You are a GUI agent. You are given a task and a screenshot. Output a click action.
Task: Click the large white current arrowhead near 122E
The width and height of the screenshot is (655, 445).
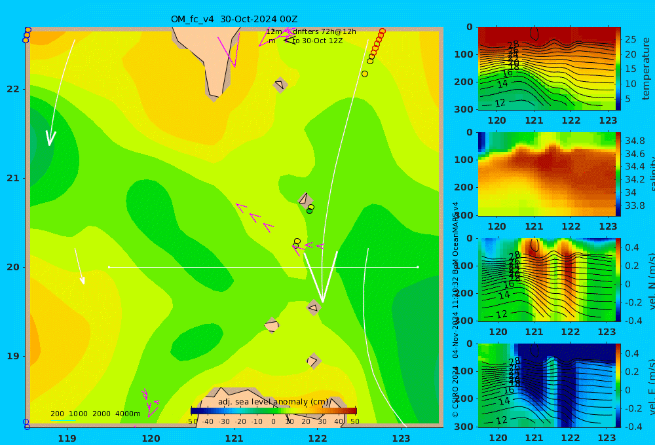point(321,276)
